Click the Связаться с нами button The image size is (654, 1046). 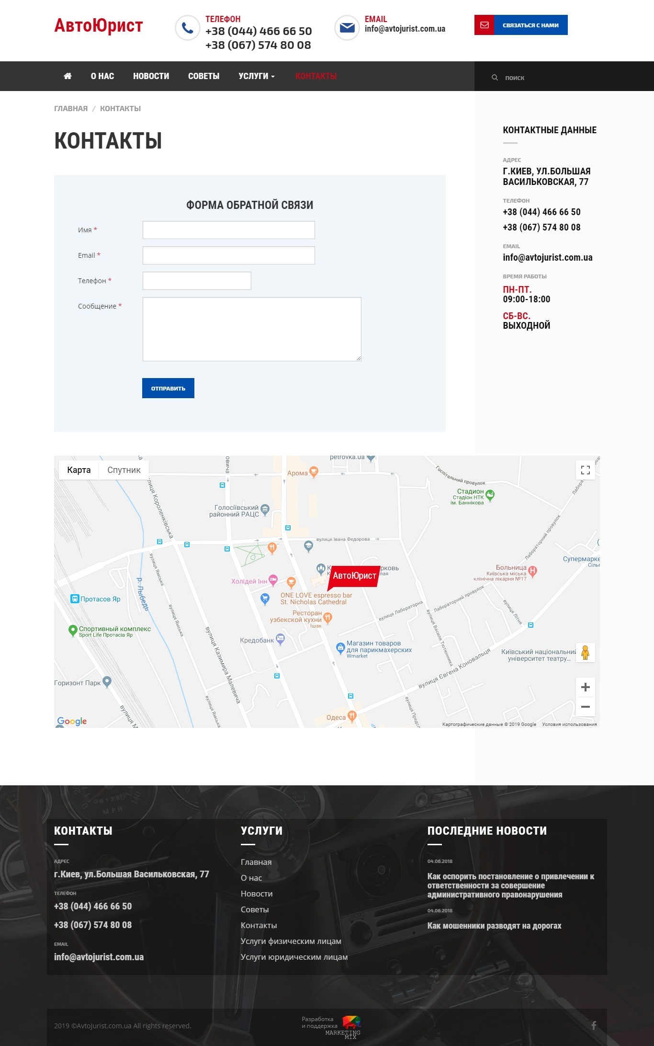pos(521,25)
